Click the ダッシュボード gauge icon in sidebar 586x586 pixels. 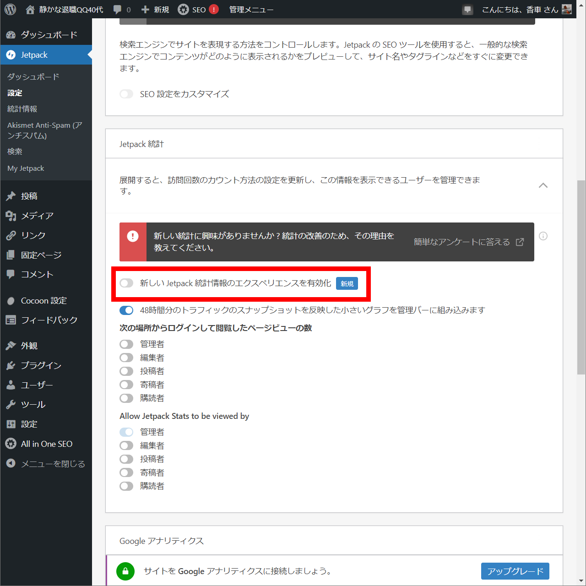pyautogui.click(x=11, y=35)
